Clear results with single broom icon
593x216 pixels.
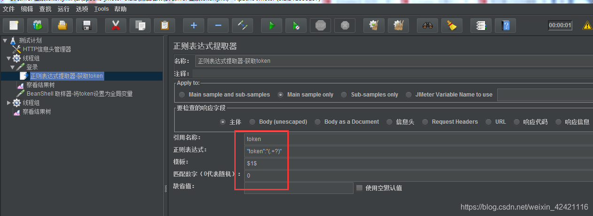click(374, 25)
